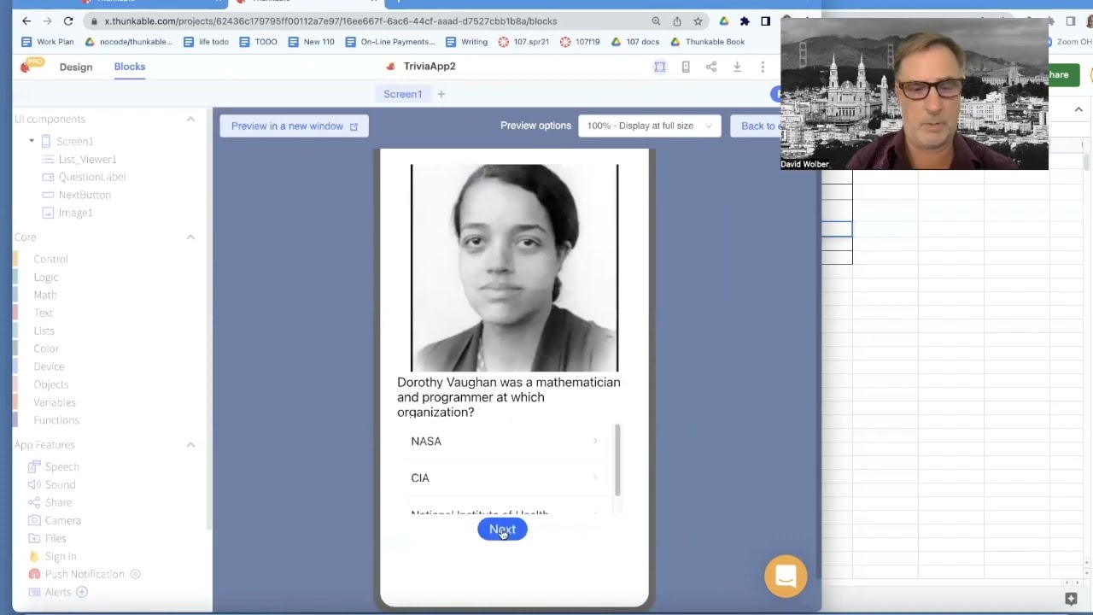Open the display size preview dropdown
Viewport: 1093px width, 615px height.
click(649, 126)
